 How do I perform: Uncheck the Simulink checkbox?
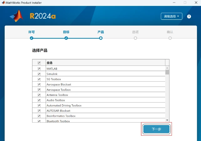pyautogui.click(x=39, y=74)
